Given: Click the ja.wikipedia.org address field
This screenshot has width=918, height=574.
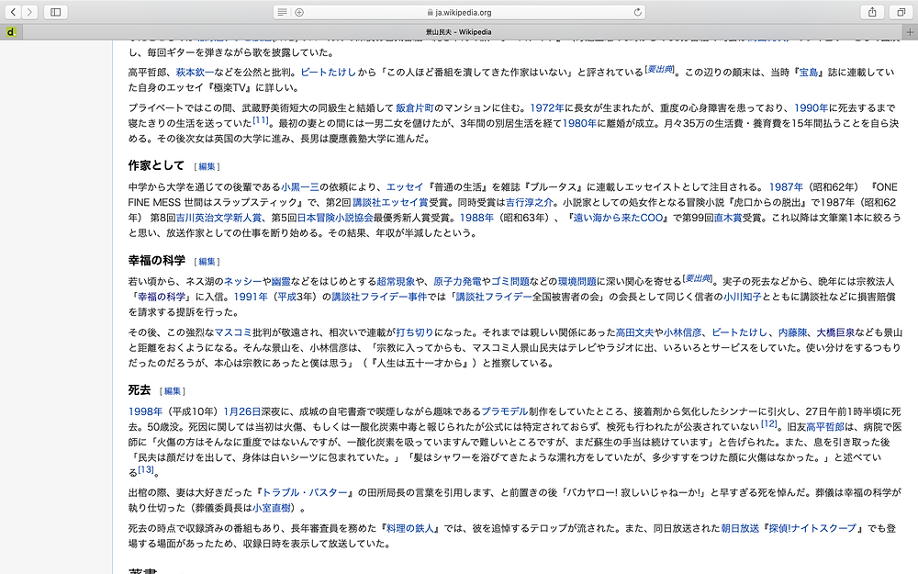Looking at the screenshot, I should (460, 12).
